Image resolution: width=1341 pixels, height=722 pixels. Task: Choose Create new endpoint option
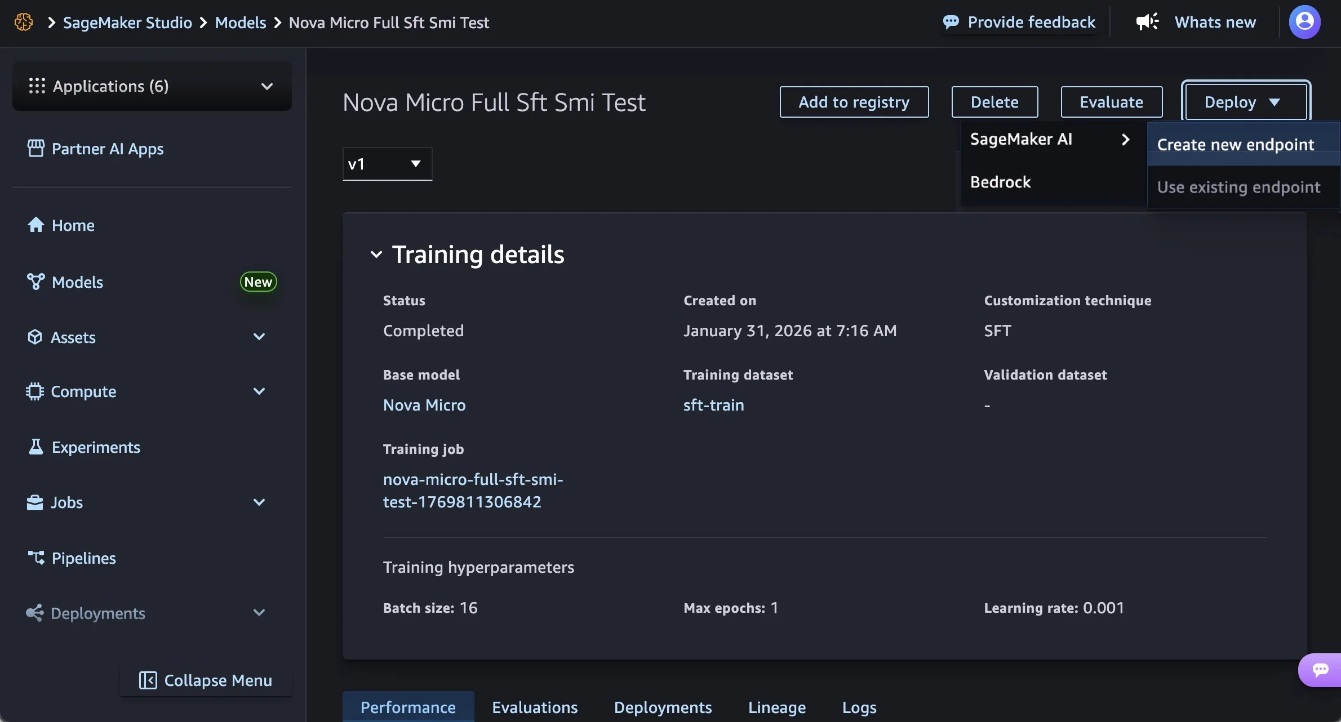pyautogui.click(x=1235, y=144)
